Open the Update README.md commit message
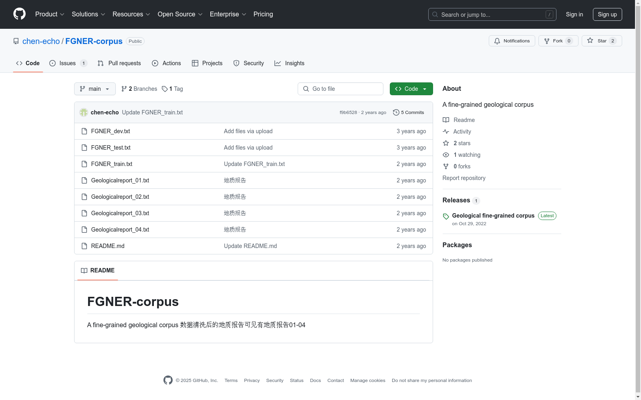641x400 pixels. point(250,246)
